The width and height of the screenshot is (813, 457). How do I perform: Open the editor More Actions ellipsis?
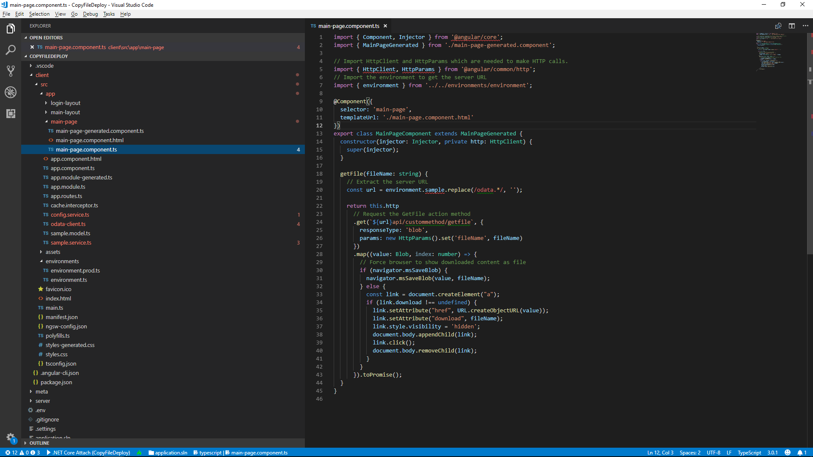click(x=805, y=26)
